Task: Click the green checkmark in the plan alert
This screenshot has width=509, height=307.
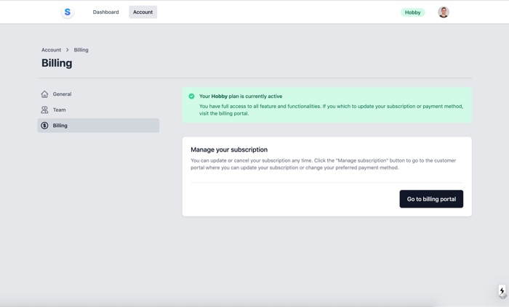Action: tap(192, 97)
